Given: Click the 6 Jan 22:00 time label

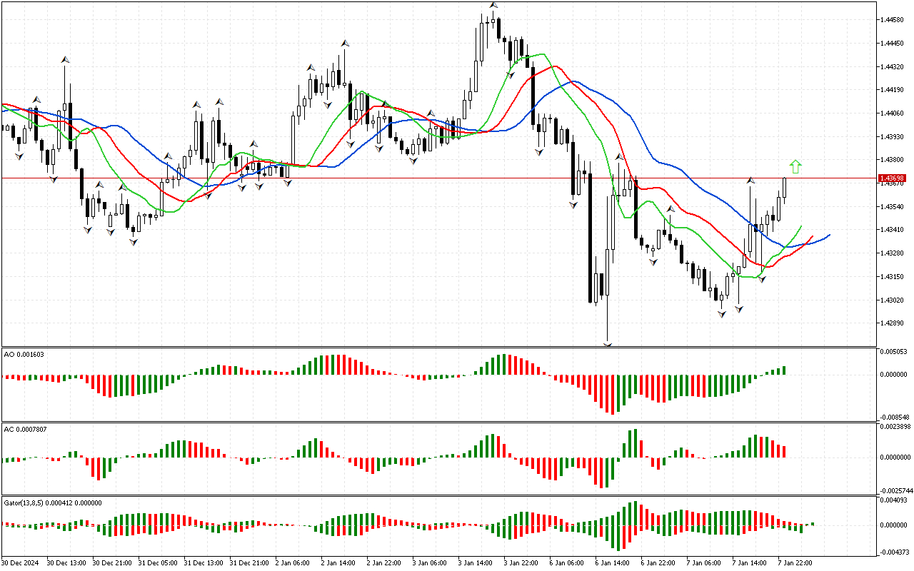Looking at the screenshot, I should 660,563.
